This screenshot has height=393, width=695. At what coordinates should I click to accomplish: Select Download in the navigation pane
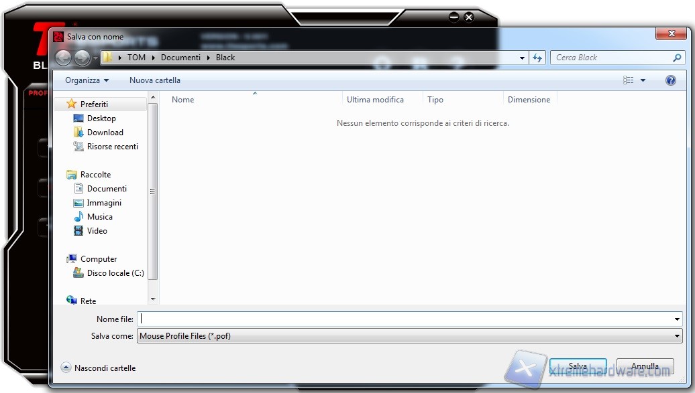coord(105,133)
